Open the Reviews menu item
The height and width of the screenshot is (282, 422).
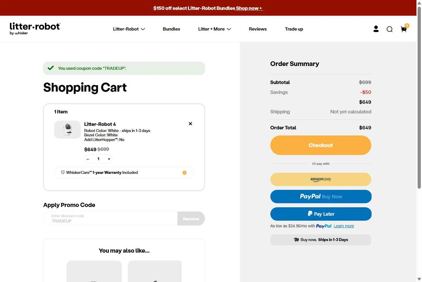pos(258,29)
